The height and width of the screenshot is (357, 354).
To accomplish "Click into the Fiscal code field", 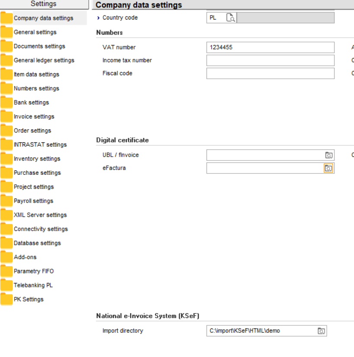I will coord(270,73).
